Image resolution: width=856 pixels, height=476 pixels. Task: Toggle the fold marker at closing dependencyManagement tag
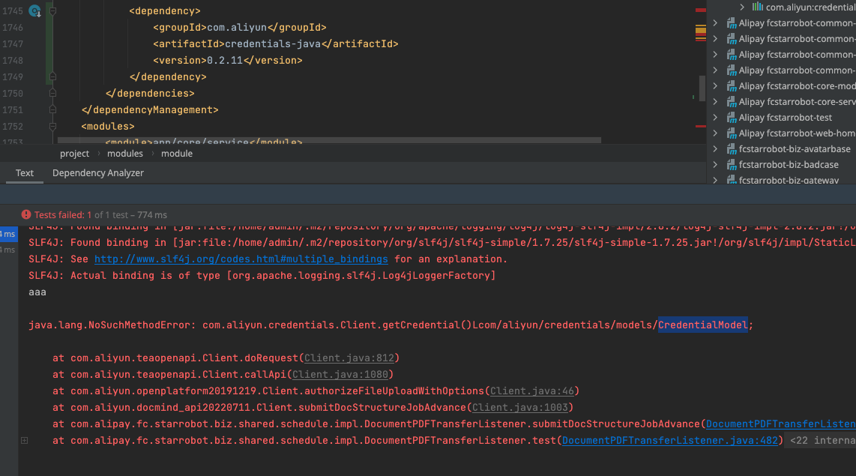pyautogui.click(x=52, y=109)
